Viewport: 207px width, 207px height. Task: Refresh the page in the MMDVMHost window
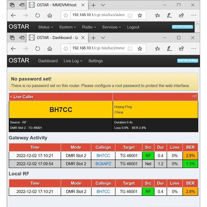coord(38,16)
